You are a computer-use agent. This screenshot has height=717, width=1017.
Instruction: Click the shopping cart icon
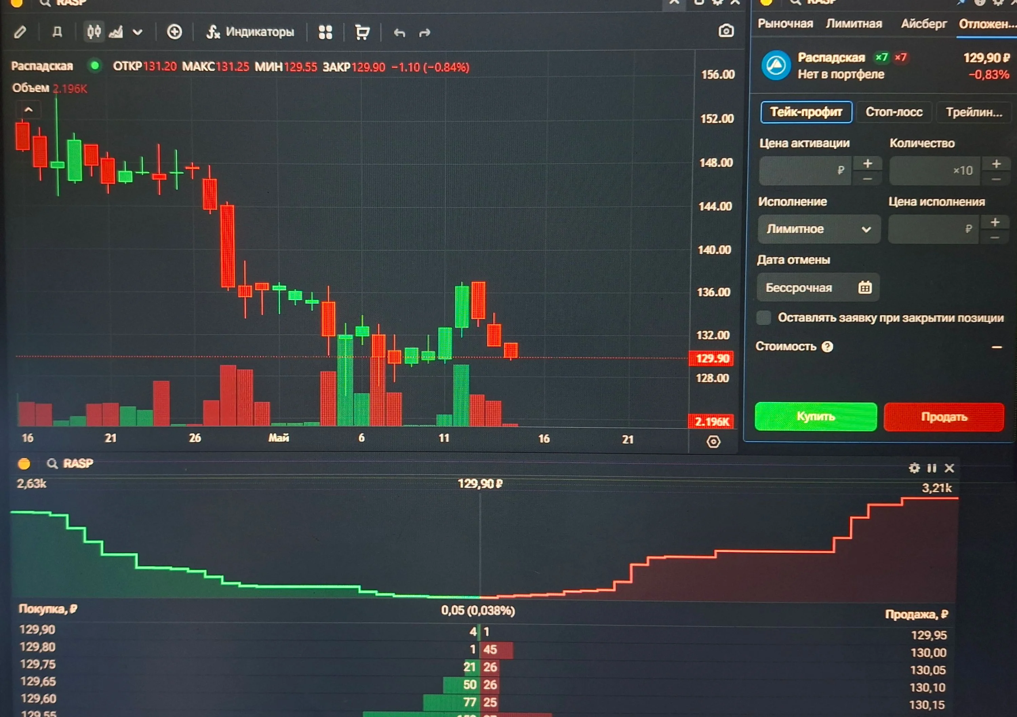click(x=362, y=32)
